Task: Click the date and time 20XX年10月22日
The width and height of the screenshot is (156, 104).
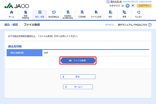Action: tap(137, 2)
